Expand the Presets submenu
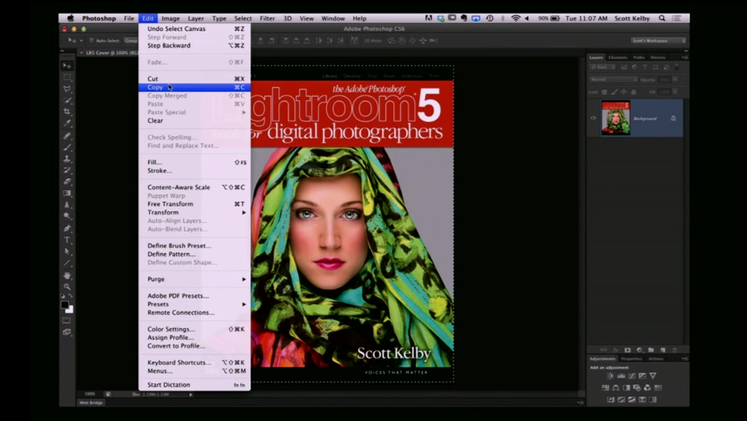This screenshot has height=421, width=747. coord(194,304)
